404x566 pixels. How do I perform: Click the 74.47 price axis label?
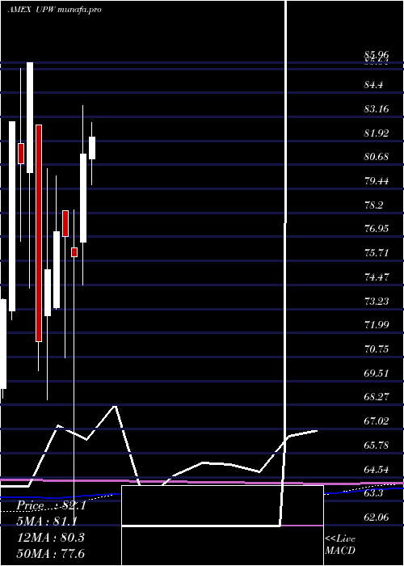[x=377, y=277]
